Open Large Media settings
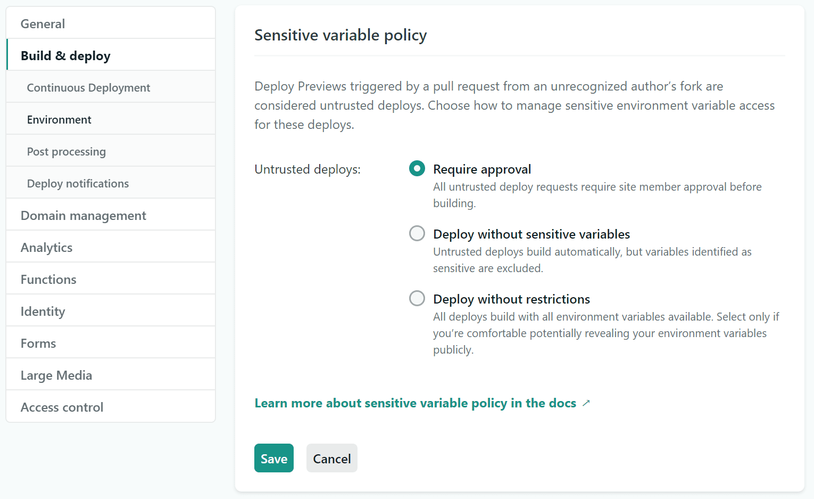This screenshot has width=814, height=499. (x=56, y=375)
